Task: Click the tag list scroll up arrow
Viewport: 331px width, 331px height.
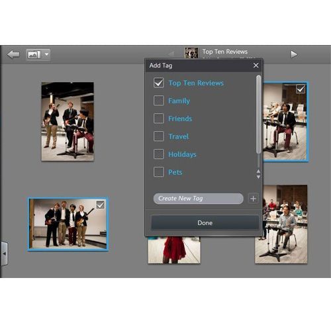Action: 258,171
